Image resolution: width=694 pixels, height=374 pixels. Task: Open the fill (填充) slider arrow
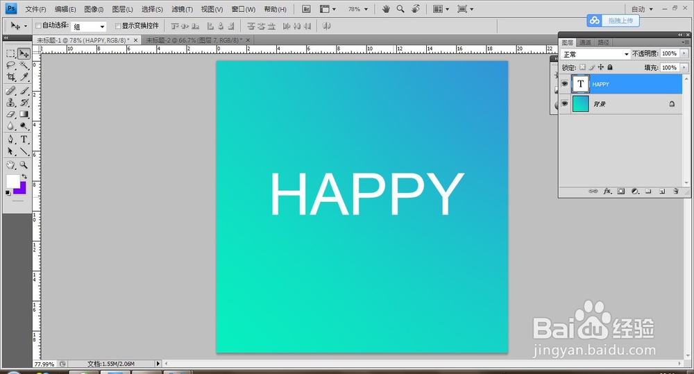pos(684,68)
